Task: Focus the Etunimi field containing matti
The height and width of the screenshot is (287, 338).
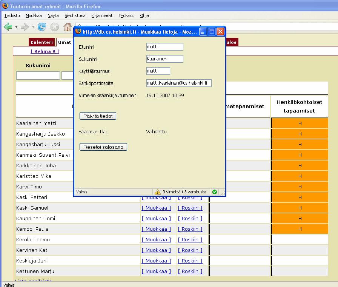Action: 165,47
